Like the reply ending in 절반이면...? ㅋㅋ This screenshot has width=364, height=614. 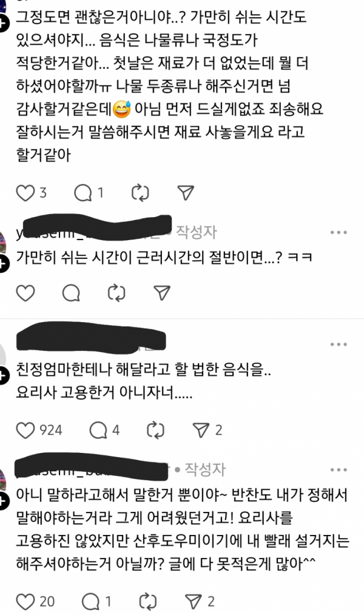pyautogui.click(x=25, y=293)
